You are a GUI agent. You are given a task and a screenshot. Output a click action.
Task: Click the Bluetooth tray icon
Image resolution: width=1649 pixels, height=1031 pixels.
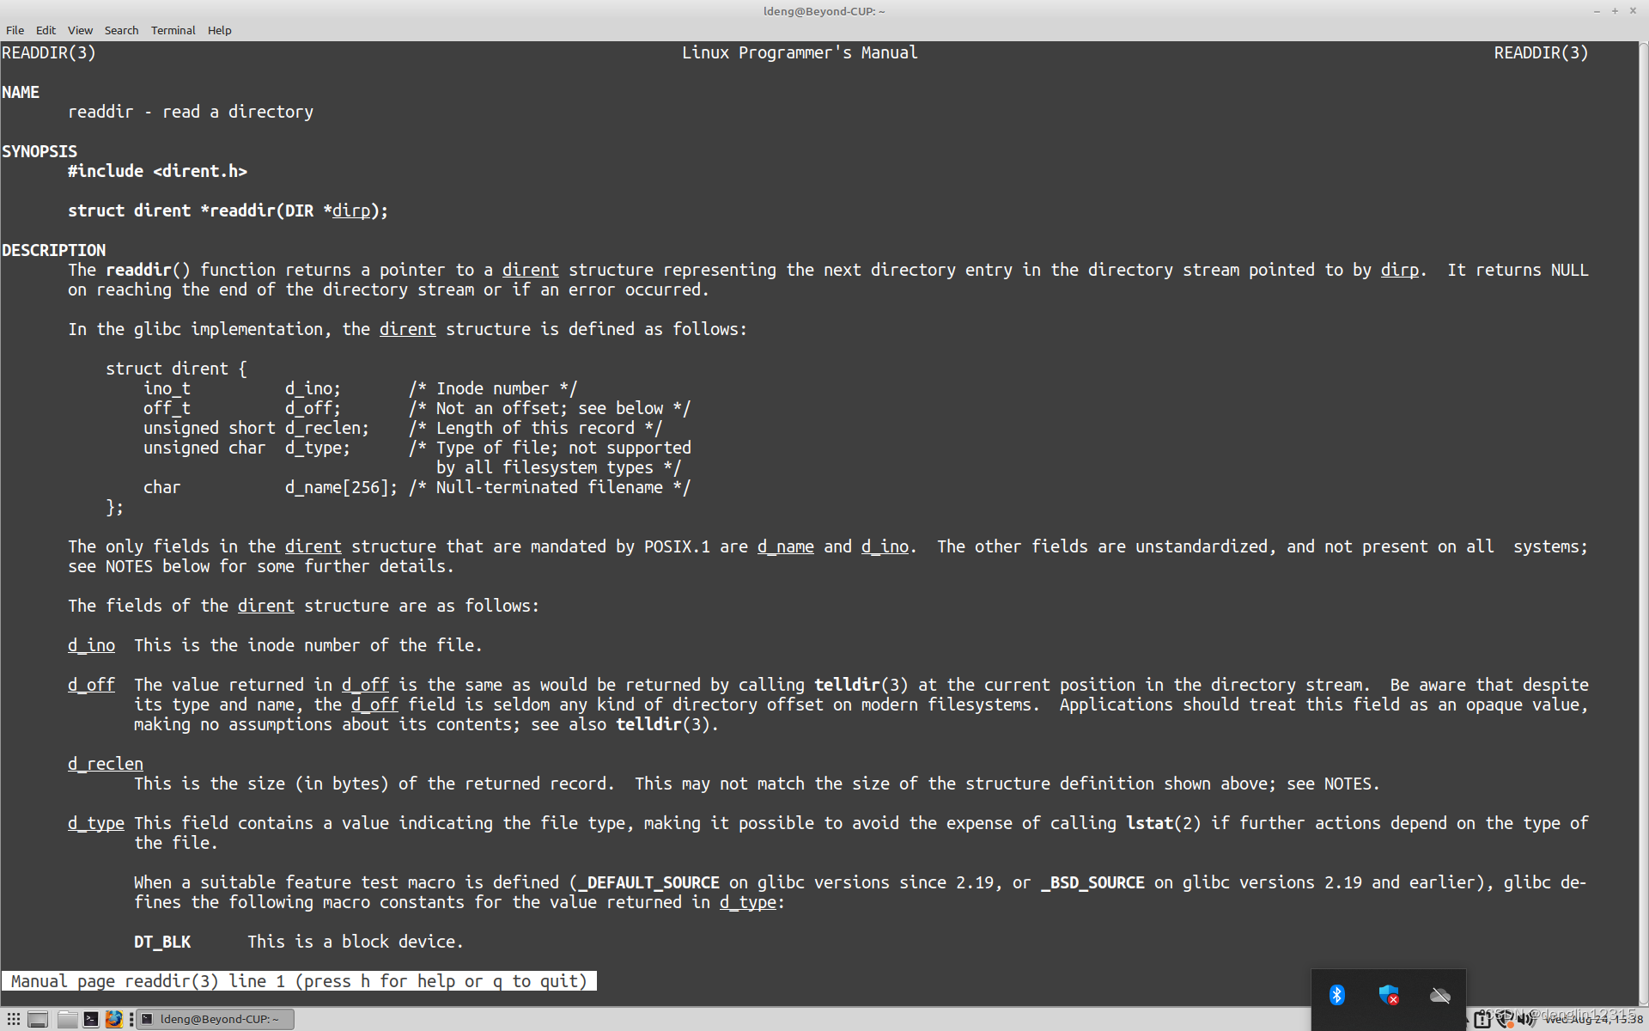coord(1336,995)
